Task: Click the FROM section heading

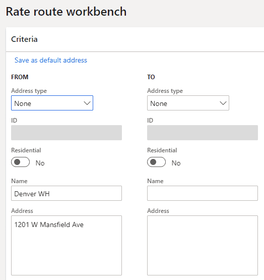Action: click(x=20, y=77)
